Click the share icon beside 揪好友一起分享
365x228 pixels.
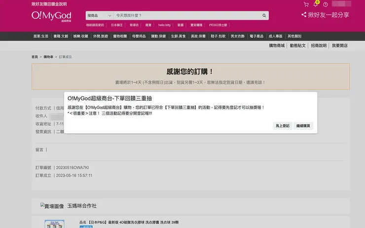pyautogui.click(x=304, y=15)
